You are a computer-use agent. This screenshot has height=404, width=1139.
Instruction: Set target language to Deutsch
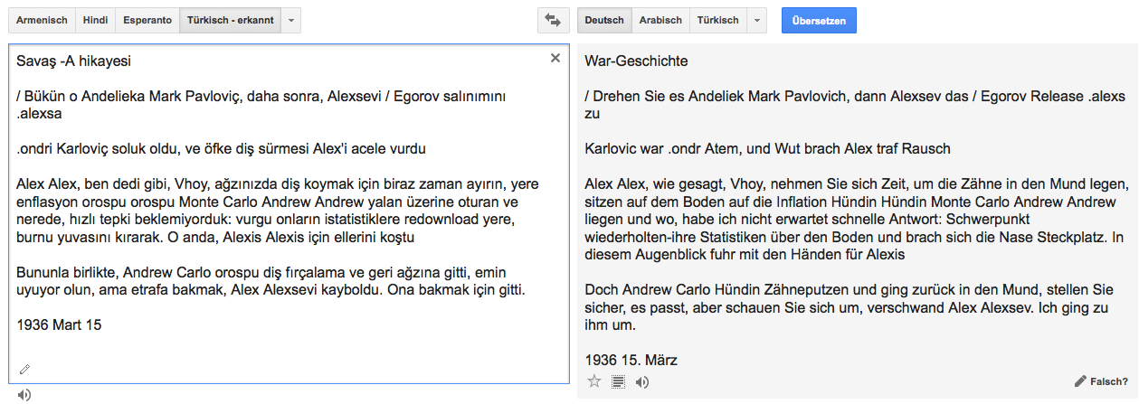[x=604, y=20]
